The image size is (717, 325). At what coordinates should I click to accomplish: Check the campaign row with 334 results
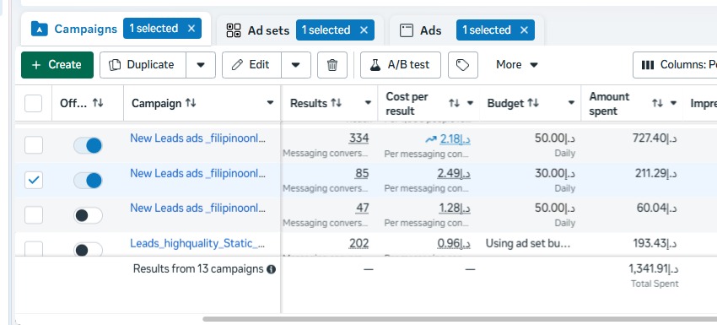tap(34, 145)
